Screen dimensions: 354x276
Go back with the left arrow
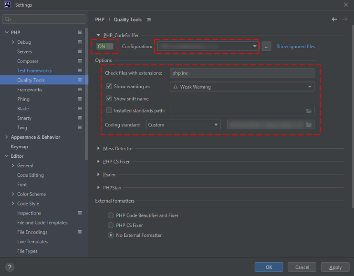click(x=334, y=20)
